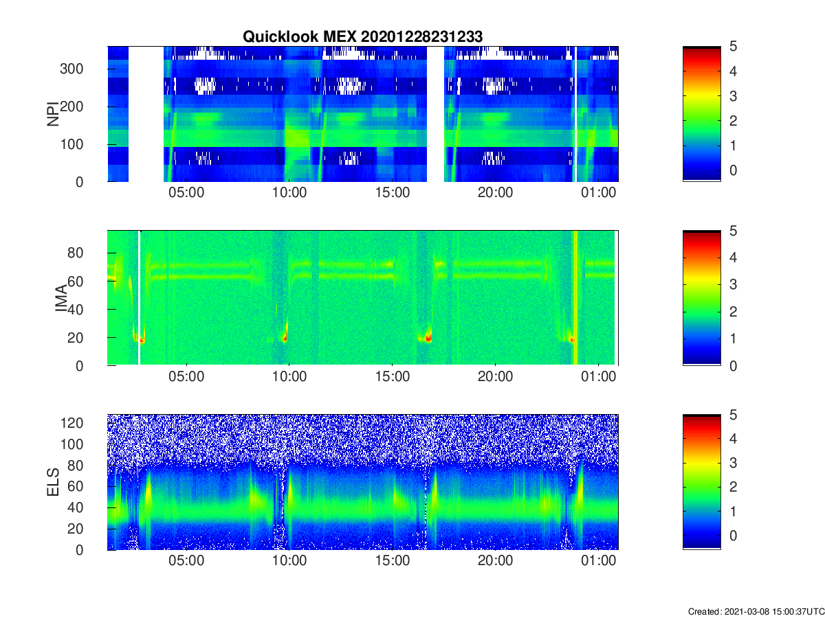Screen dimensions: 825x618
Task: Click the 3 label on ELS colorbar
Action: coord(733,463)
